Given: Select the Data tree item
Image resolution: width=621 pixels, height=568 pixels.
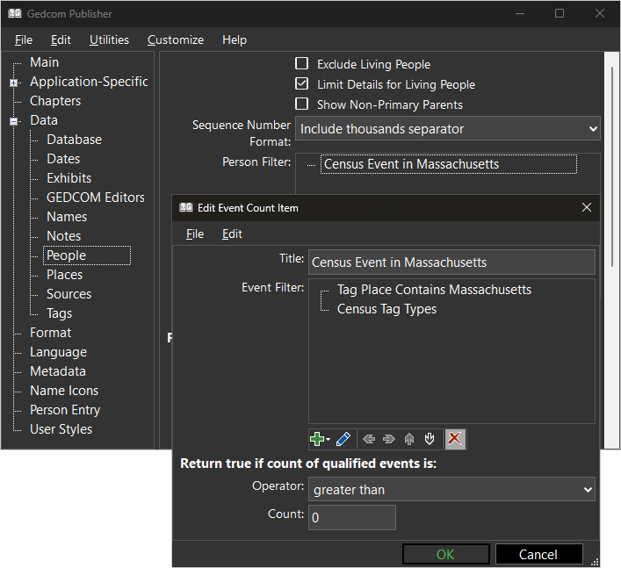Looking at the screenshot, I should coord(44,120).
